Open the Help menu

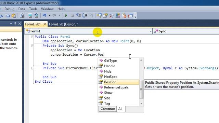(61, 9)
